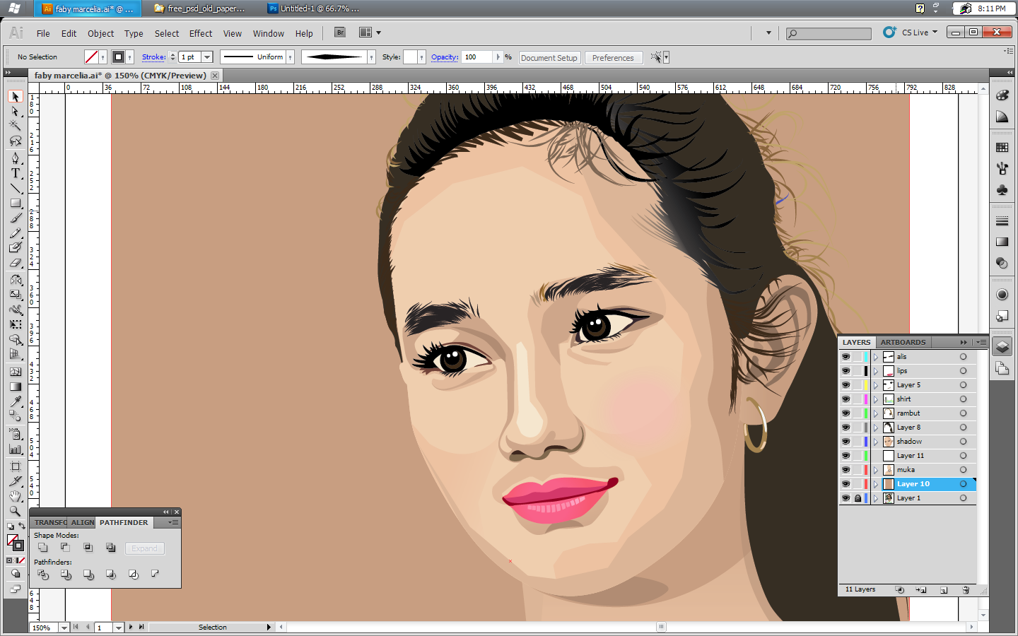Select the Paintbrush tool
This screenshot has width=1018, height=636.
pyautogui.click(x=16, y=218)
